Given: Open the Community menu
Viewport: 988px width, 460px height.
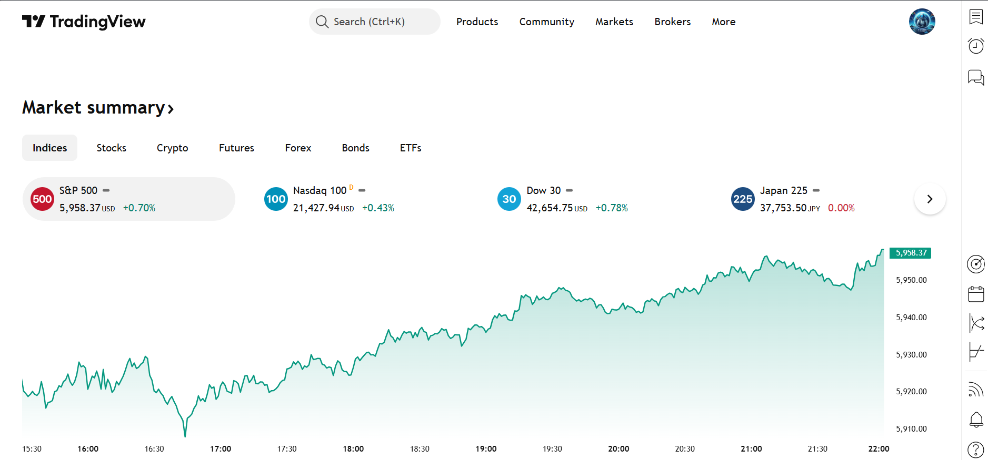Looking at the screenshot, I should click(x=546, y=22).
